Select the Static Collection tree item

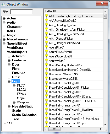pos(24,115)
